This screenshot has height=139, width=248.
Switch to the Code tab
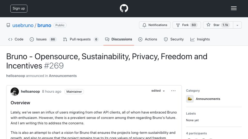16,39
